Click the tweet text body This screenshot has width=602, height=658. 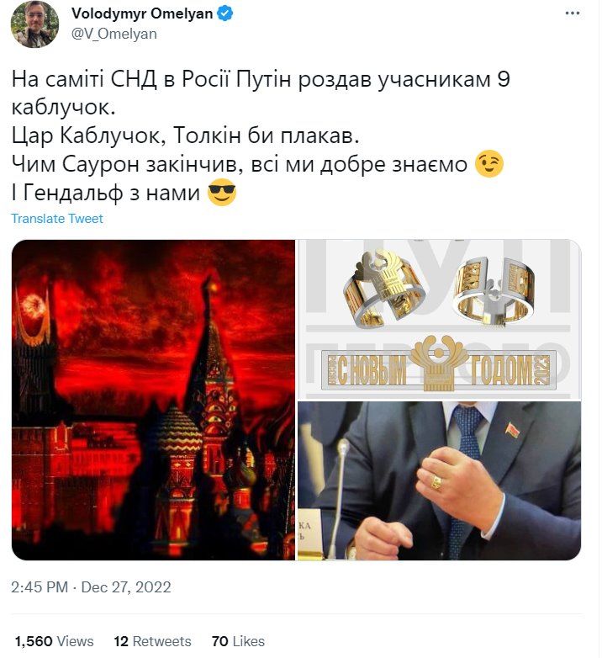click(x=261, y=136)
